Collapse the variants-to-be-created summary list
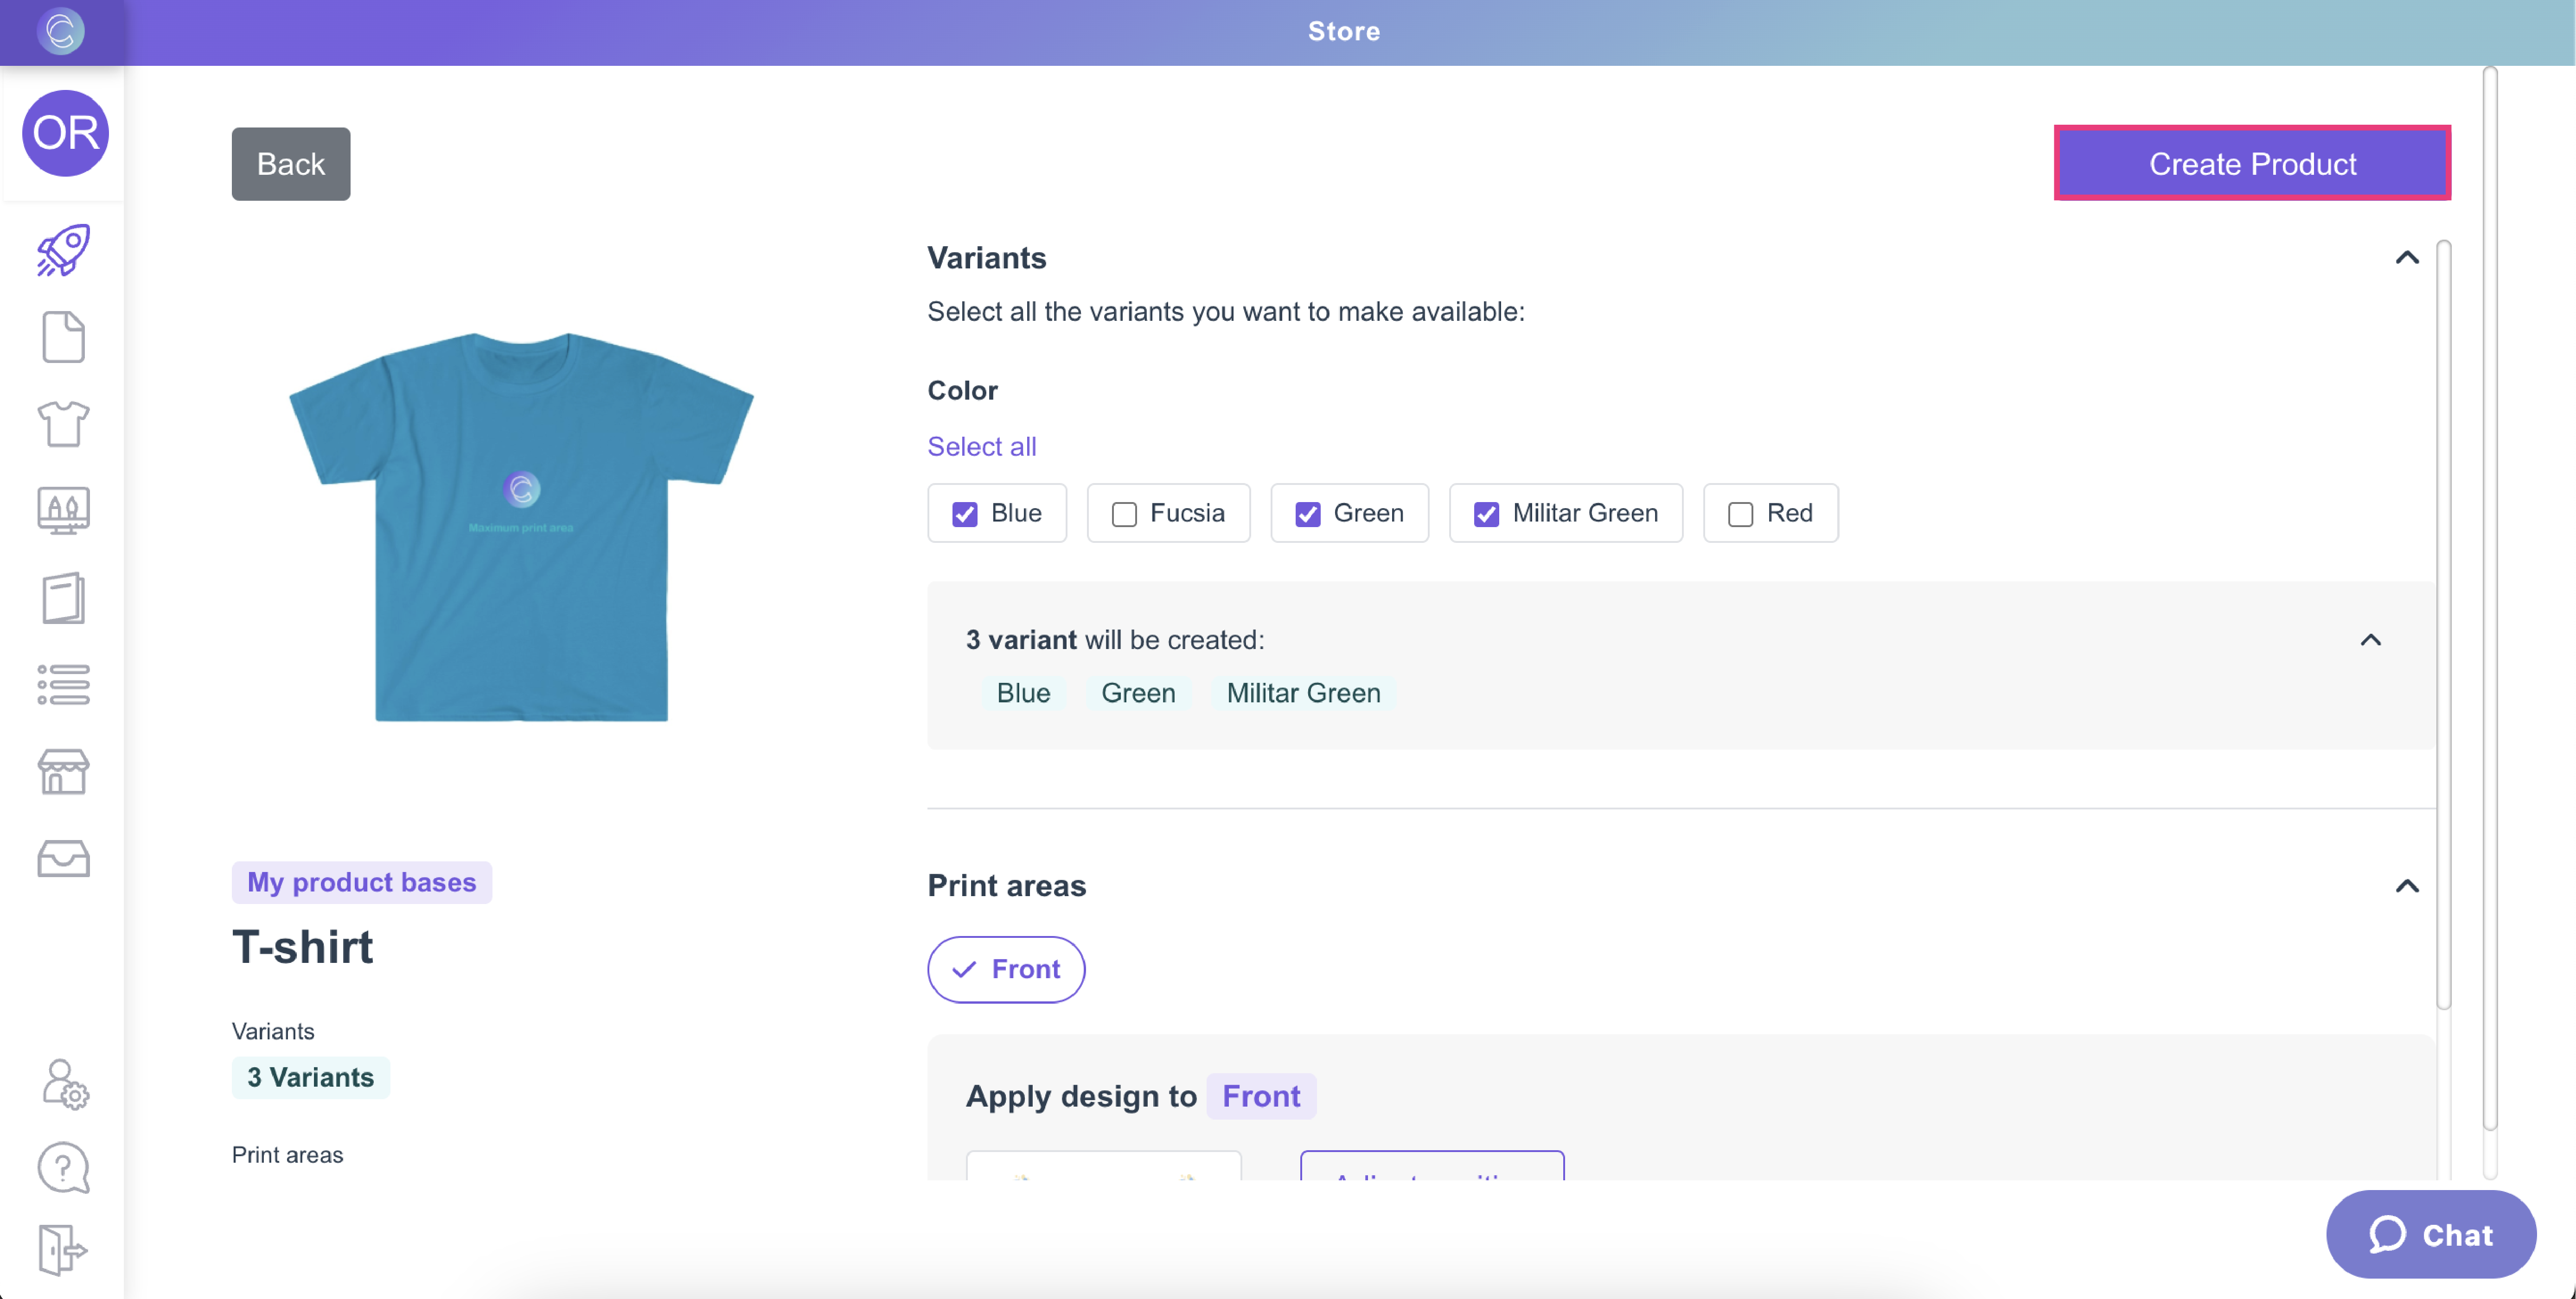The image size is (2576, 1299). pyautogui.click(x=2370, y=640)
